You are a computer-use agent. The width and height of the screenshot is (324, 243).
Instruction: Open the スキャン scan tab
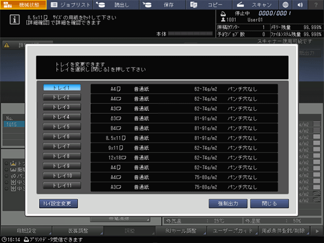tap(256, 4)
